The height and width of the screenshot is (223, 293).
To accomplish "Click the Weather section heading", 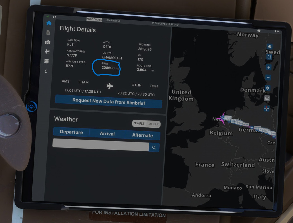I will pyautogui.click(x=66, y=119).
